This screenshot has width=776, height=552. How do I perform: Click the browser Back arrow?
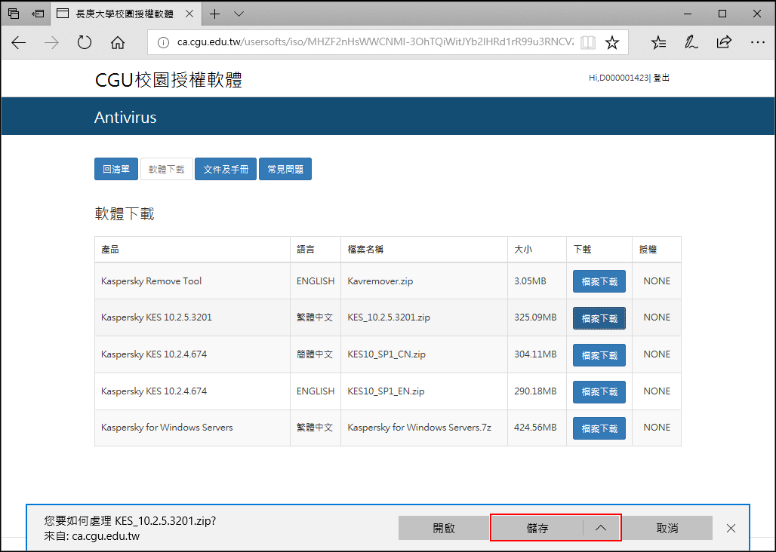[19, 43]
